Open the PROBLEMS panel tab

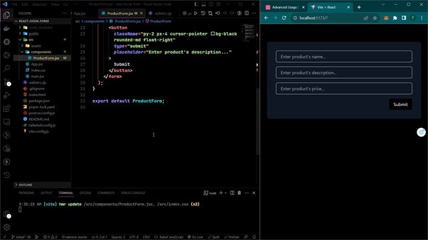click(27, 193)
